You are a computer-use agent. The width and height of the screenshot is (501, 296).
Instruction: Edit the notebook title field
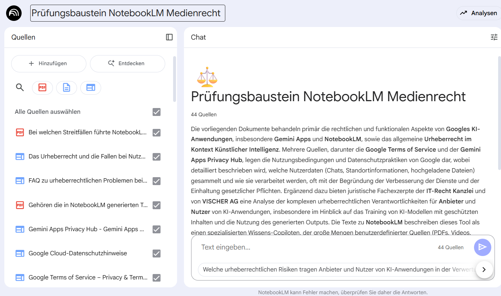[x=127, y=13]
